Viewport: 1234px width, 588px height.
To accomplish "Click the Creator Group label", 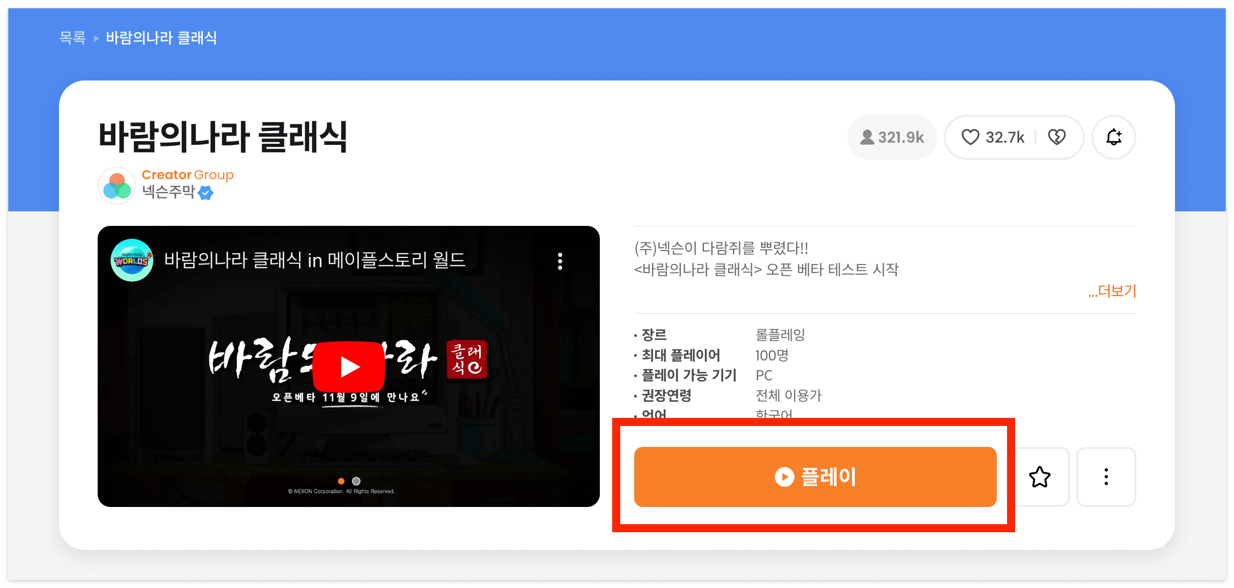I will 188,175.
